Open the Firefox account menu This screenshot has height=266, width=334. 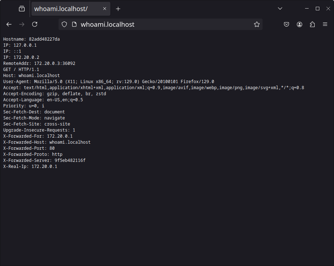299,25
